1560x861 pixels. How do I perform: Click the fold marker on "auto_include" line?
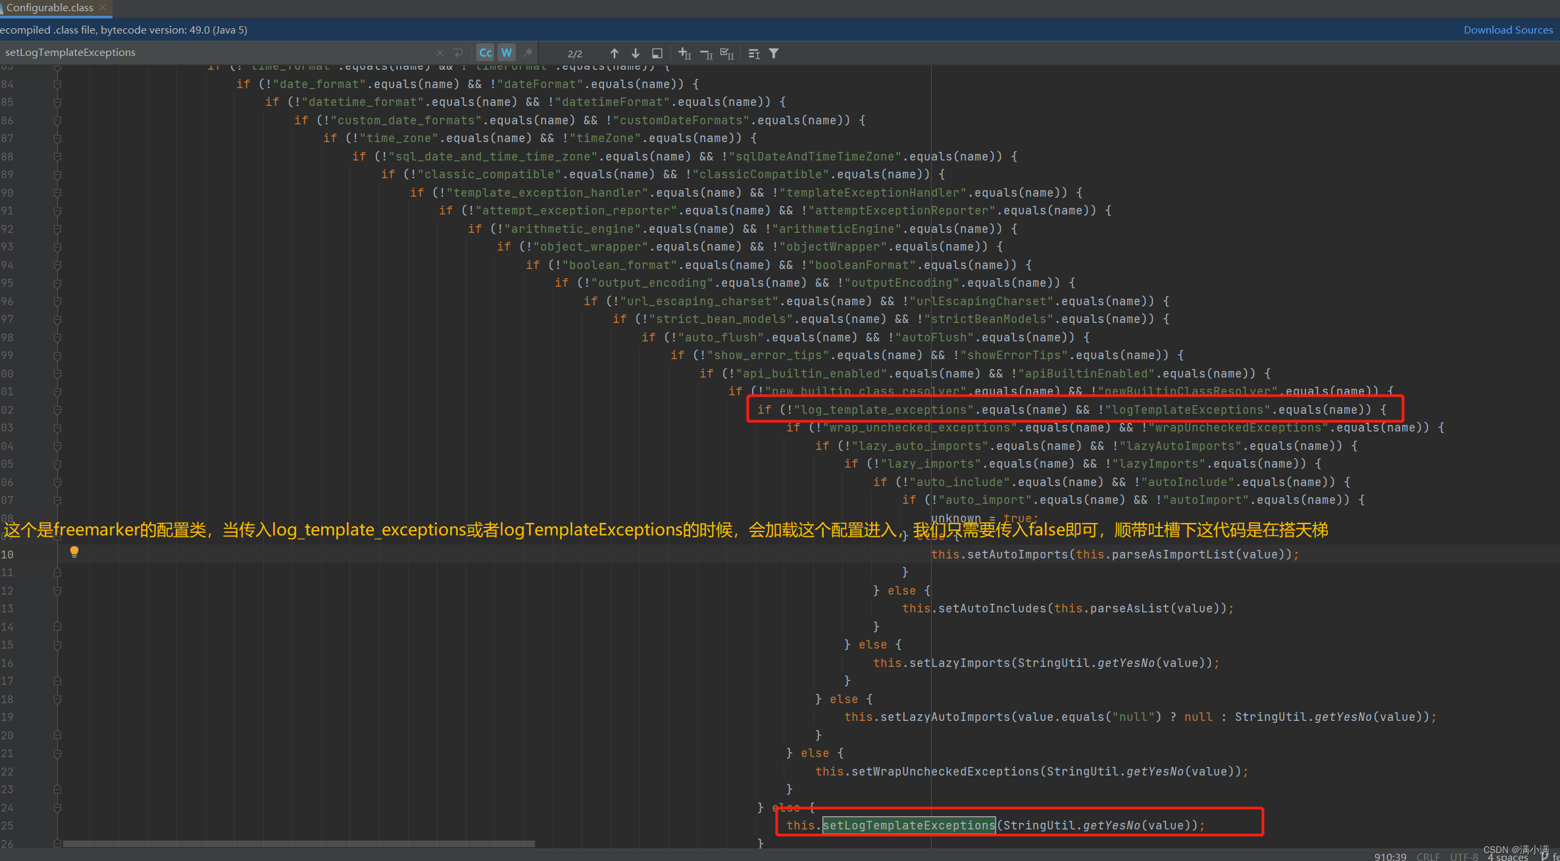[x=57, y=482]
